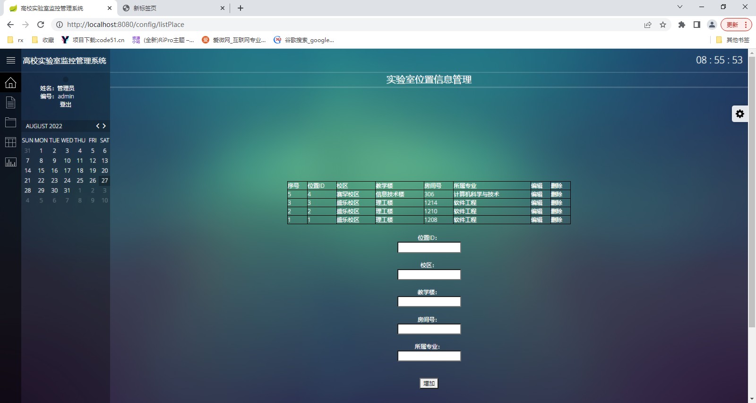This screenshot has width=756, height=403.
Task: Delete the room 1208 row
Action: (557, 220)
